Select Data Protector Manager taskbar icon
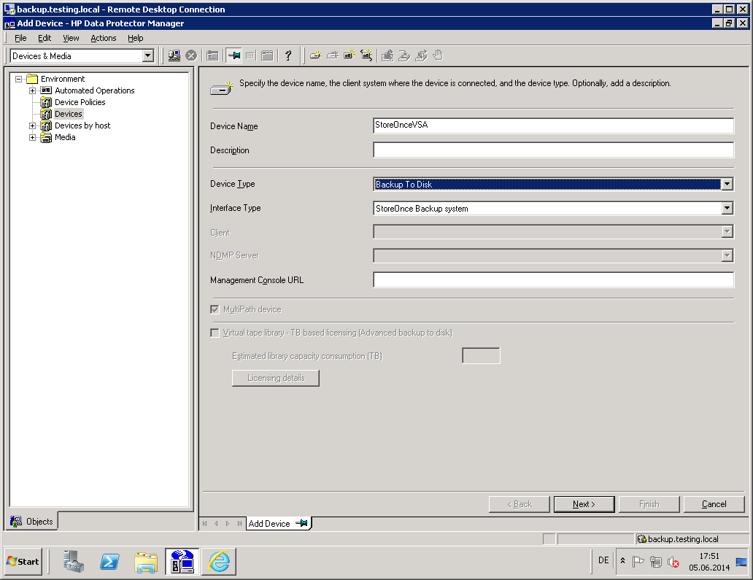This screenshot has width=753, height=580. 182,561
